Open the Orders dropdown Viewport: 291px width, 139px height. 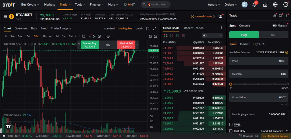point(231,5)
